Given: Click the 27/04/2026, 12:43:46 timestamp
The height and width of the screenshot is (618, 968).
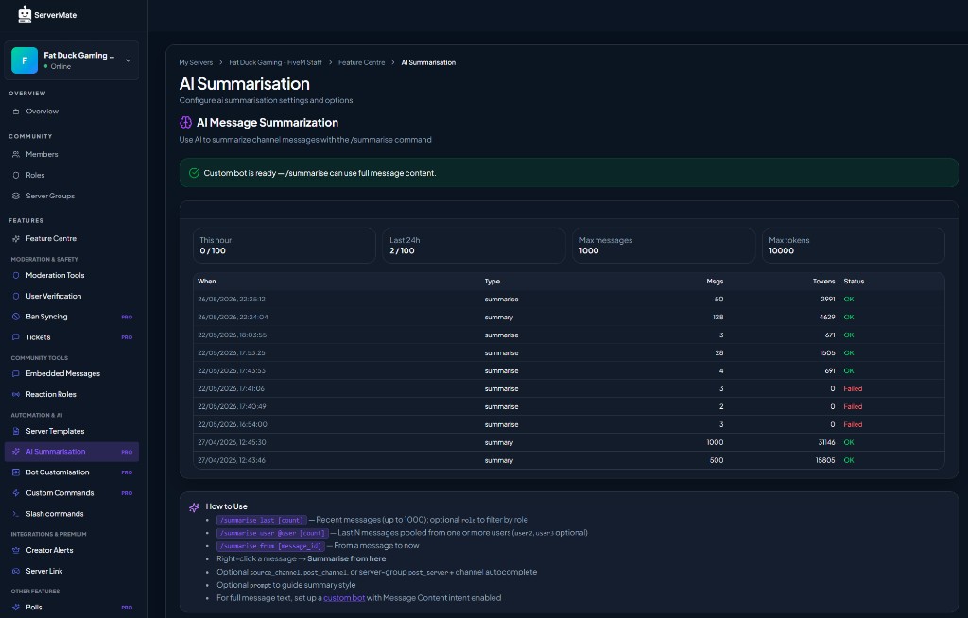Looking at the screenshot, I should [233, 460].
